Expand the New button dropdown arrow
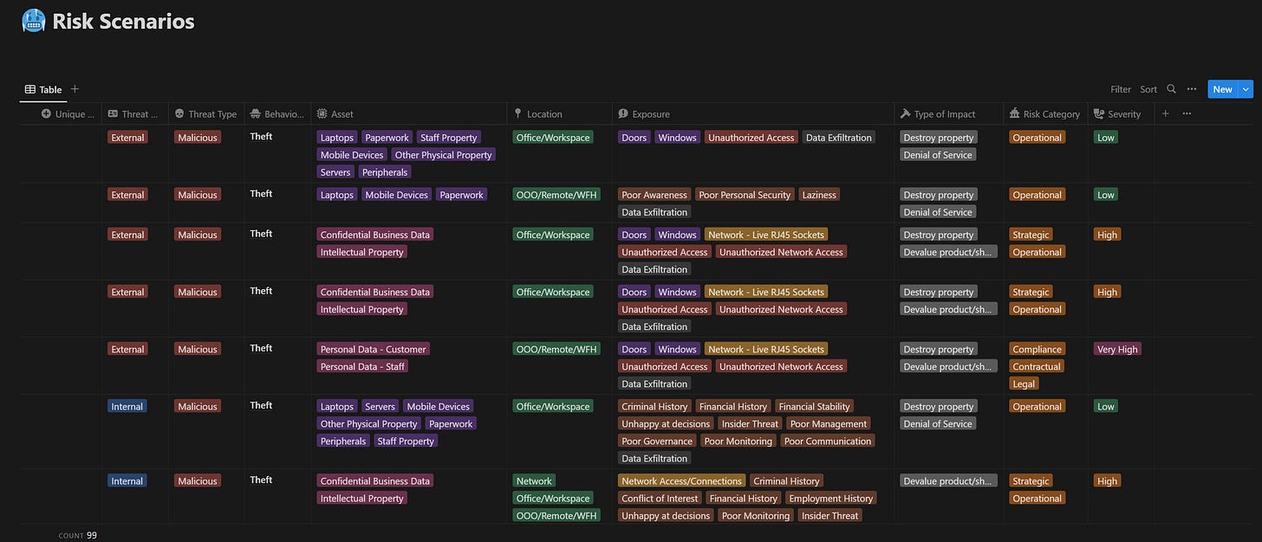The height and width of the screenshot is (542, 1262). [x=1246, y=89]
